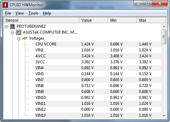
Task: Click the Min column header
Action: coord(122,20)
